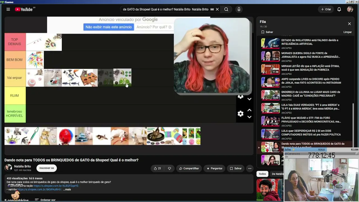Play queue video 'ENDEREÇO de LULINHA'
This screenshot has width=359, height=202.
311,94
